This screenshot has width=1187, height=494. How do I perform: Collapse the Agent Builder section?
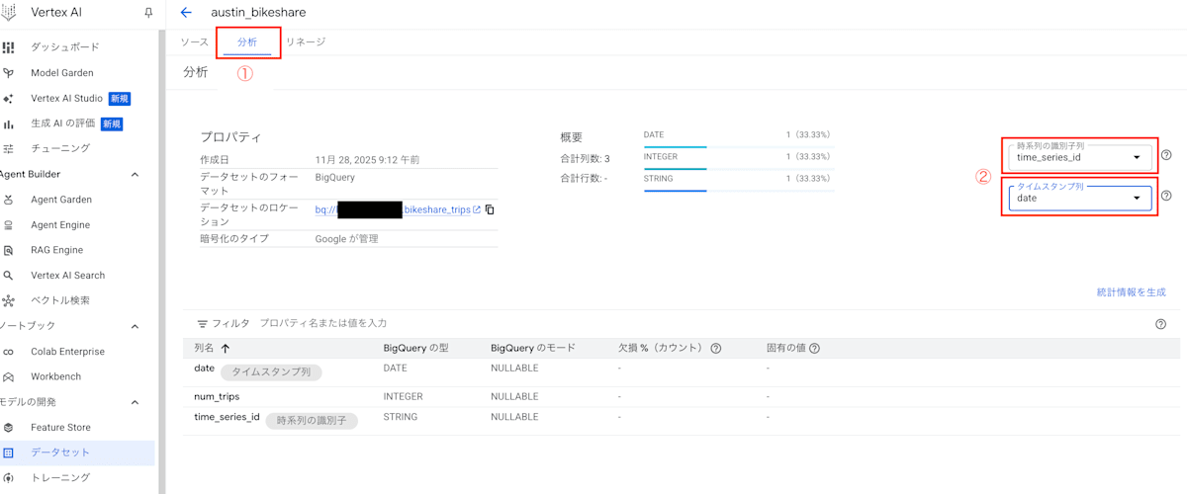[x=135, y=175]
